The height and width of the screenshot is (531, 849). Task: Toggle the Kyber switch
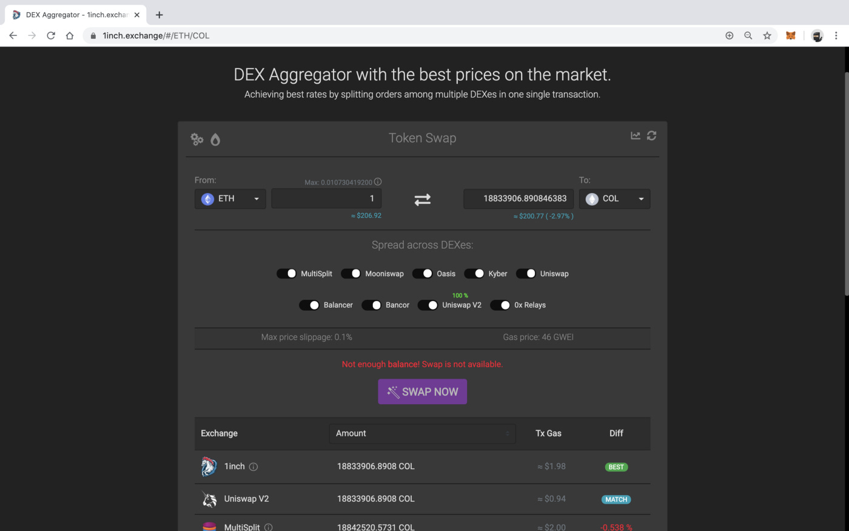click(474, 274)
